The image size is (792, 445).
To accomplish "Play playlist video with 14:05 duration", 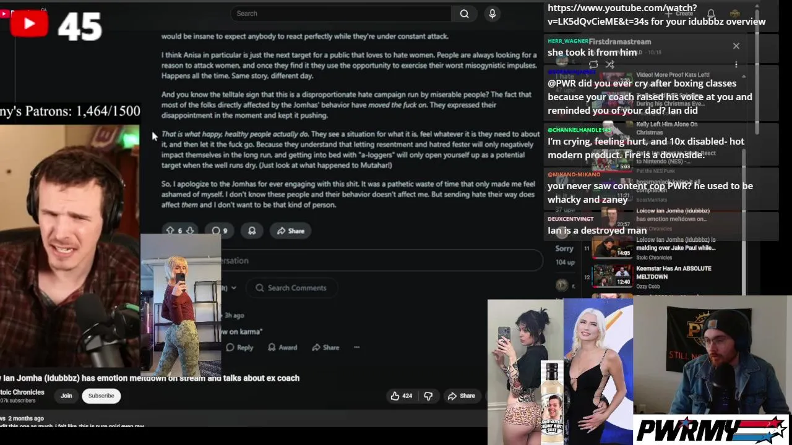I will 612,247.
